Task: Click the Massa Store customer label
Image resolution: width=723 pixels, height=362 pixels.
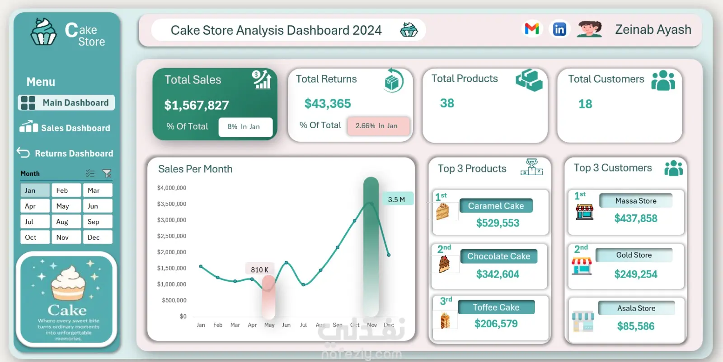Action: tap(636, 201)
